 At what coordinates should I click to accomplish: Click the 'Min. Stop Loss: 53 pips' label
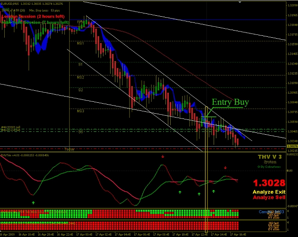tap(44, 11)
